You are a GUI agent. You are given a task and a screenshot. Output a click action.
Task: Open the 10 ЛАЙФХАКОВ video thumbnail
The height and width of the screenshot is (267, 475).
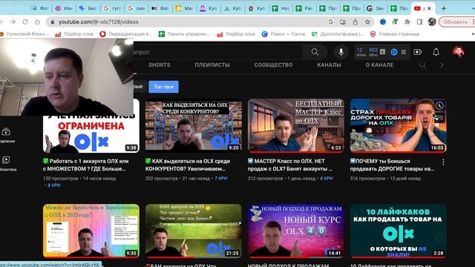coord(398,231)
